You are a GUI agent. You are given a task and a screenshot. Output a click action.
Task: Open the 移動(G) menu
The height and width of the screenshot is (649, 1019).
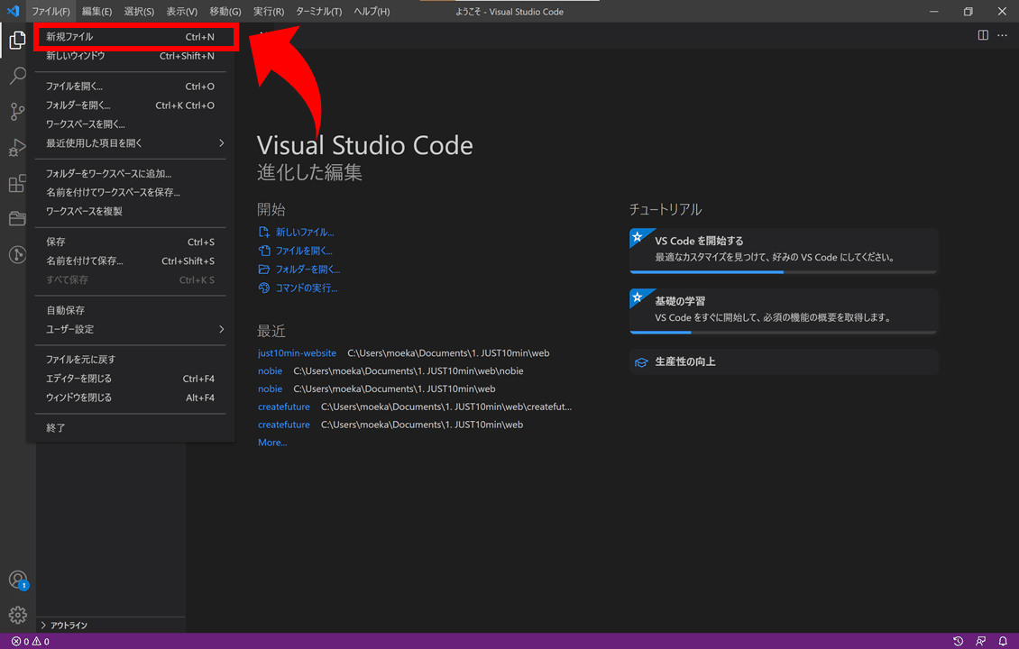click(225, 12)
